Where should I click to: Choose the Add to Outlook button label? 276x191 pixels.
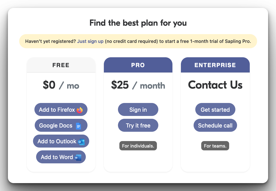pos(57,141)
